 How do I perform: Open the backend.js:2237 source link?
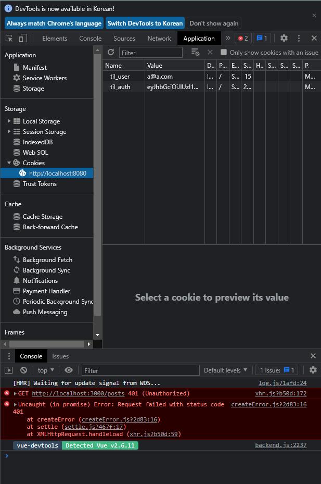[280, 445]
